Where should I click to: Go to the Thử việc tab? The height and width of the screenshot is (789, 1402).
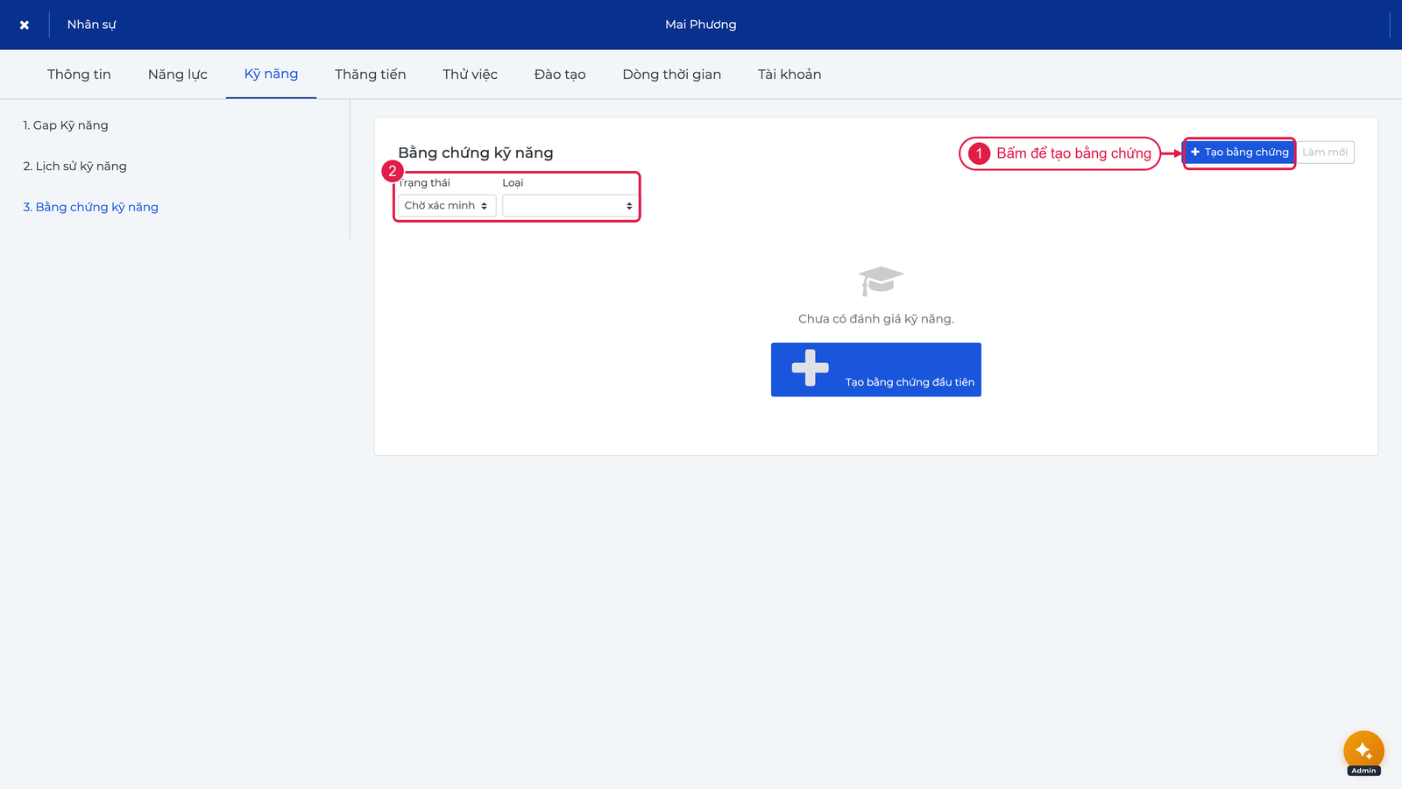[x=470, y=75]
